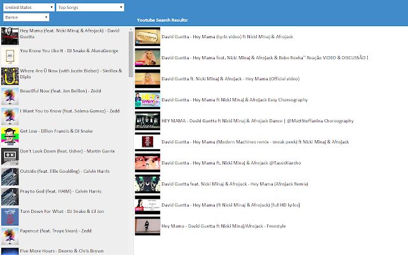This screenshot has width=408, height=255.
Task: Open Afrojack Remix video thumbnail
Action: pos(147,184)
